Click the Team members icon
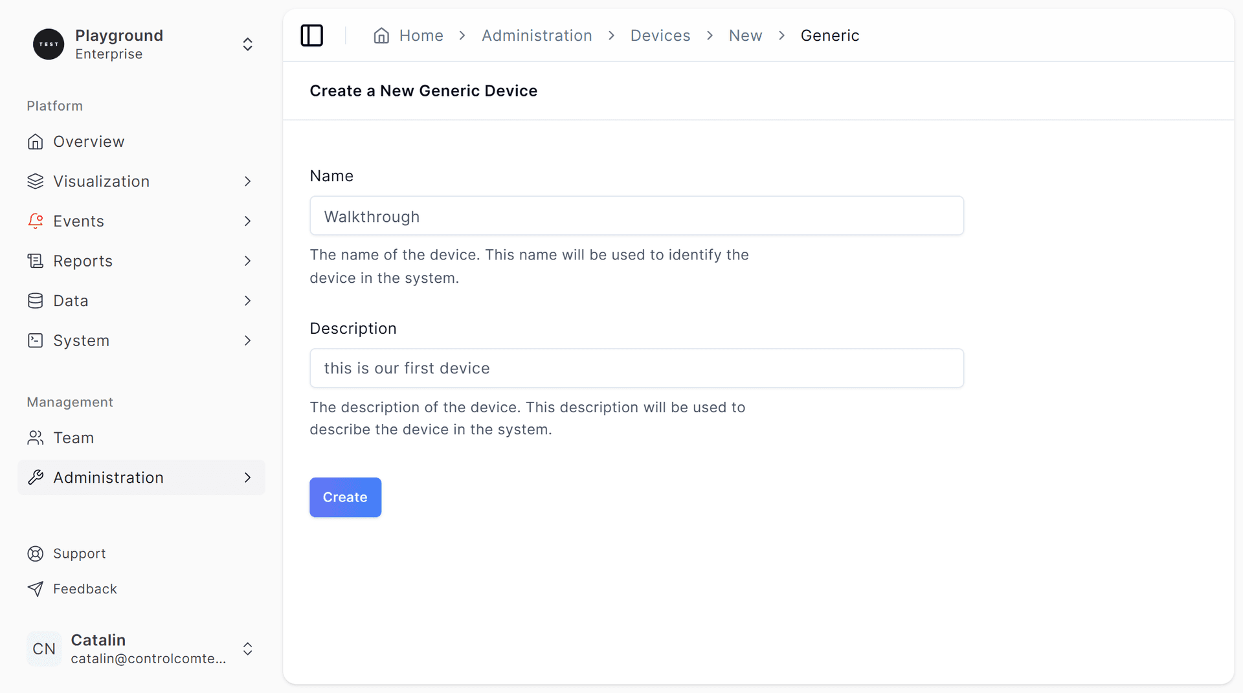 coord(36,437)
